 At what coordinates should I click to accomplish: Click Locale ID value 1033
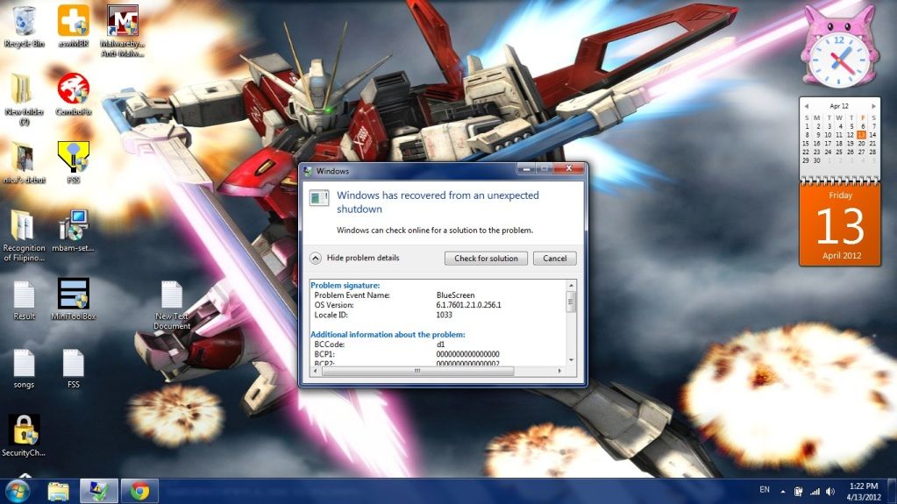[444, 315]
